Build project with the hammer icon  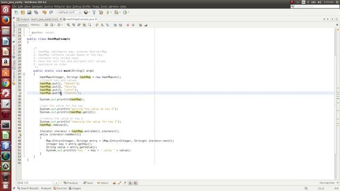click(94, 12)
